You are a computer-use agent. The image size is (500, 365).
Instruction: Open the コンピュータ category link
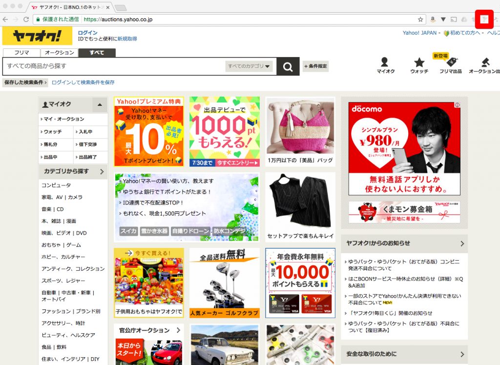pyautogui.click(x=56, y=185)
